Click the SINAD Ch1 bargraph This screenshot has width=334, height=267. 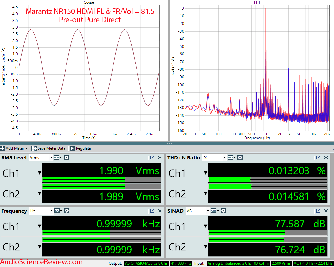pyautogui.click(x=268, y=233)
